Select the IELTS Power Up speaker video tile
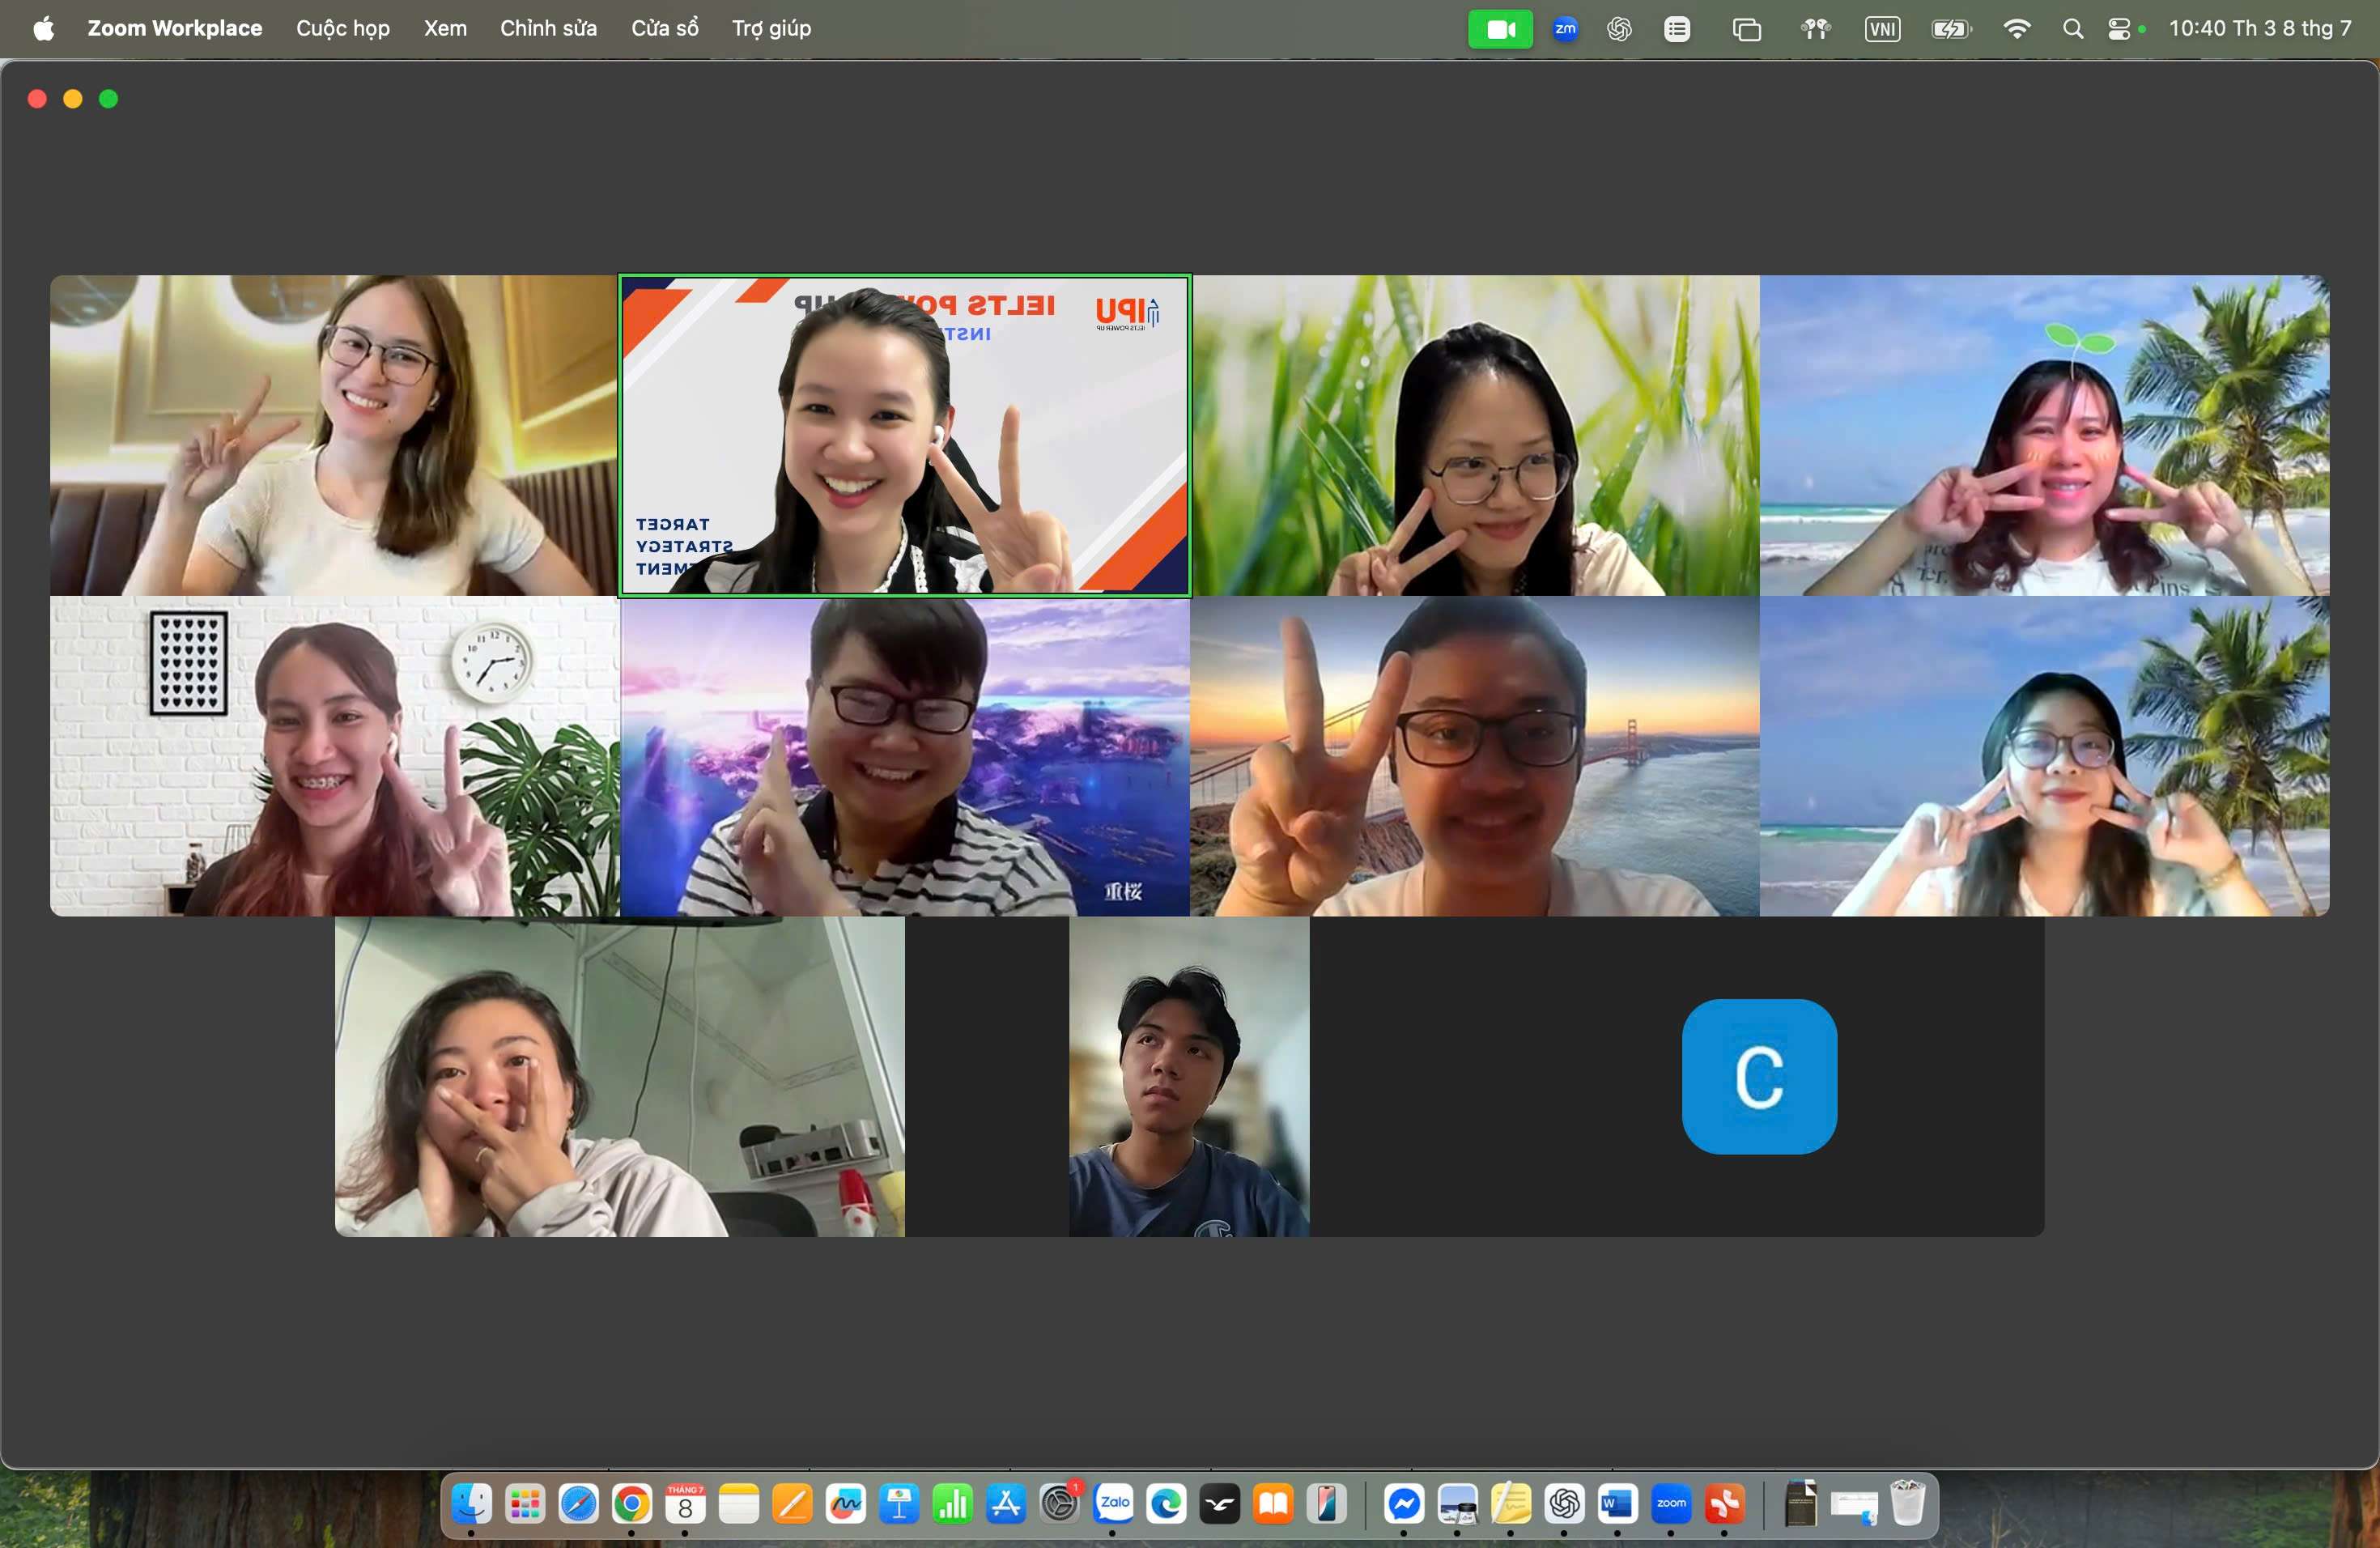 [905, 436]
